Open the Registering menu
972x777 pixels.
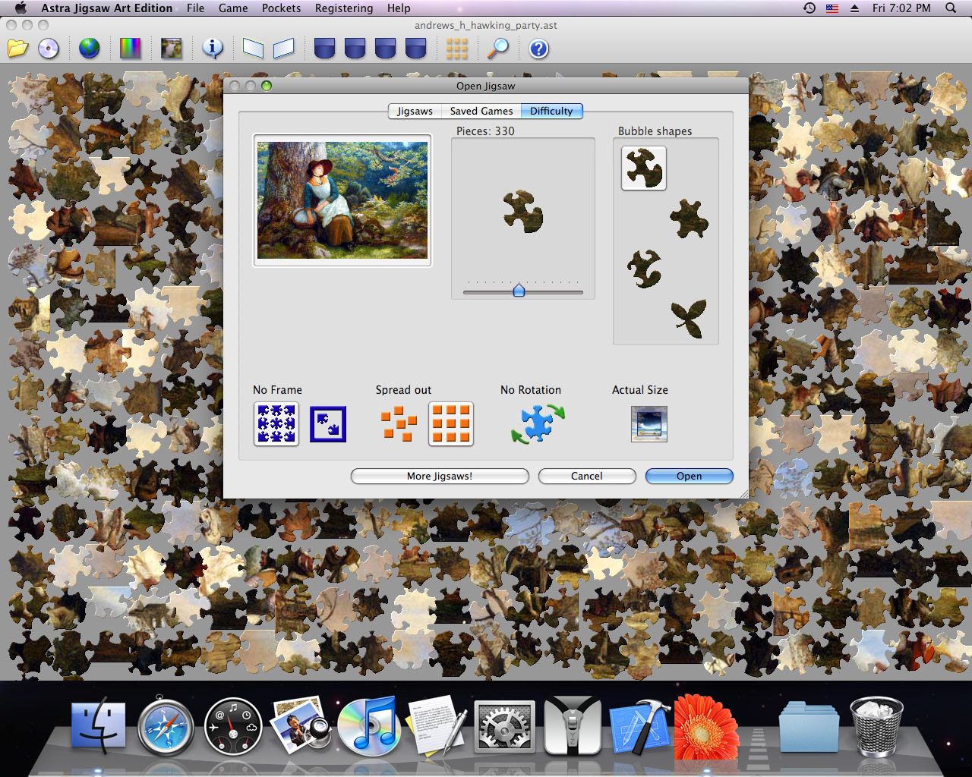[344, 8]
